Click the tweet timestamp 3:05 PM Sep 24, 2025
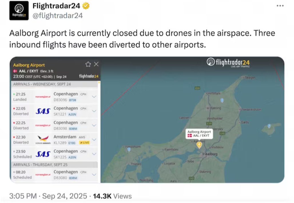Image resolution: width=294 pixels, height=203 pixels. click(x=48, y=196)
